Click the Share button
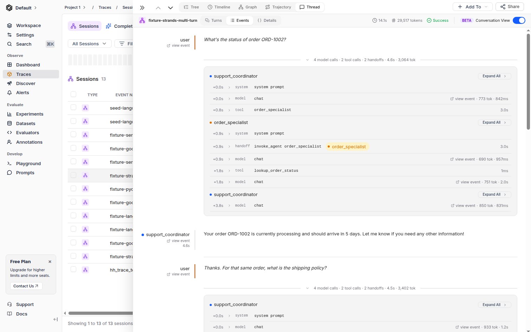The image size is (531, 332). pyautogui.click(x=510, y=7)
